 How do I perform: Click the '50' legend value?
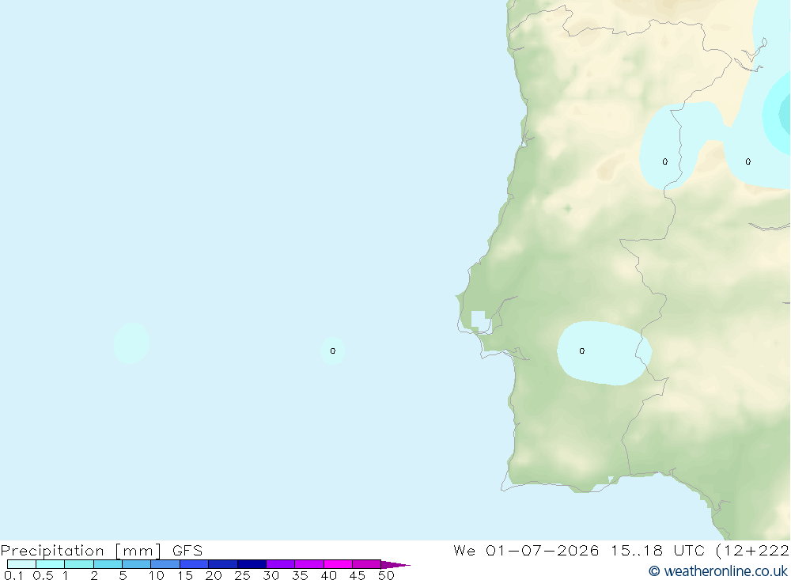click(x=387, y=575)
